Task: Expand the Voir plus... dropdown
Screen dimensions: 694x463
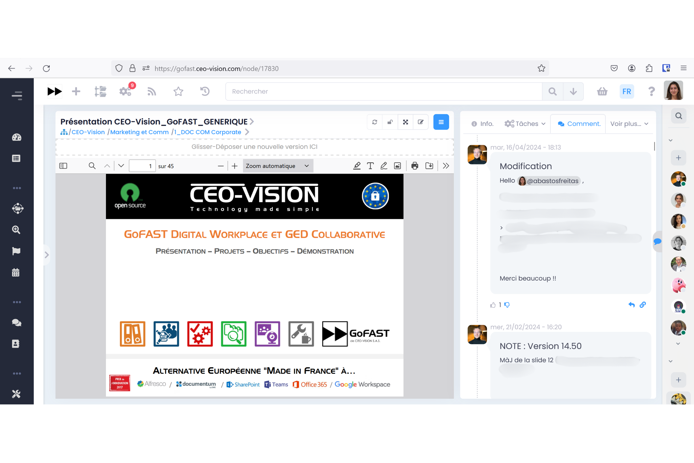Action: (x=629, y=124)
